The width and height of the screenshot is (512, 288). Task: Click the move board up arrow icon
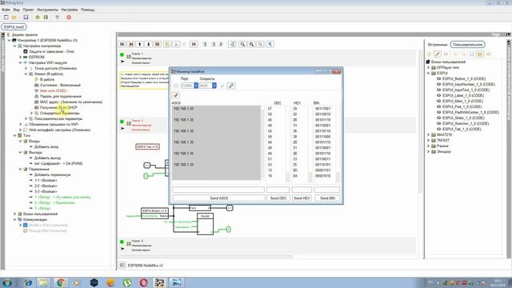(x=140, y=44)
